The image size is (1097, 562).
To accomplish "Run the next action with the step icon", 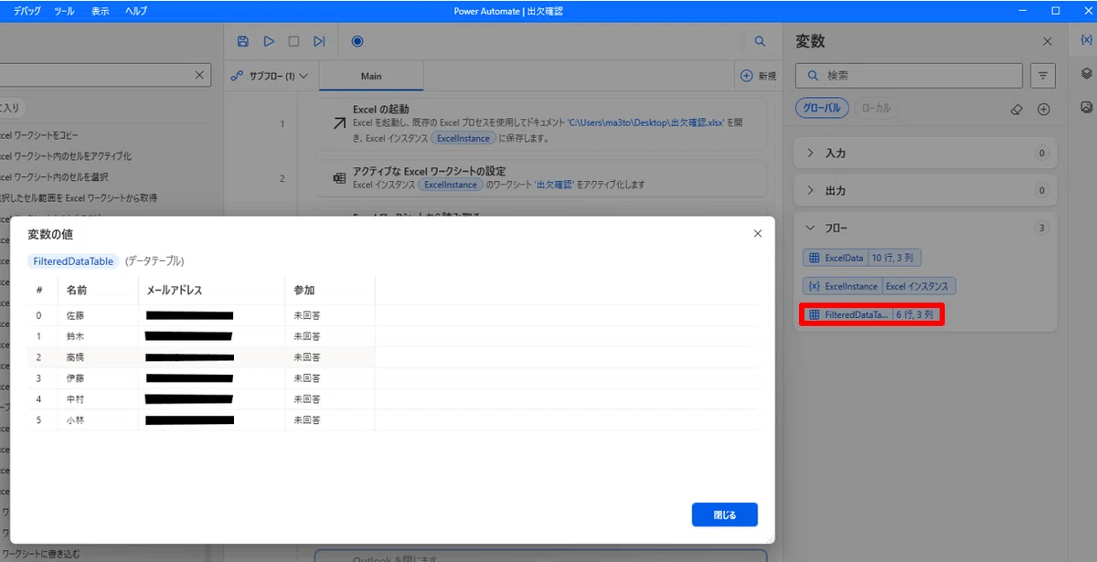I will 319,41.
